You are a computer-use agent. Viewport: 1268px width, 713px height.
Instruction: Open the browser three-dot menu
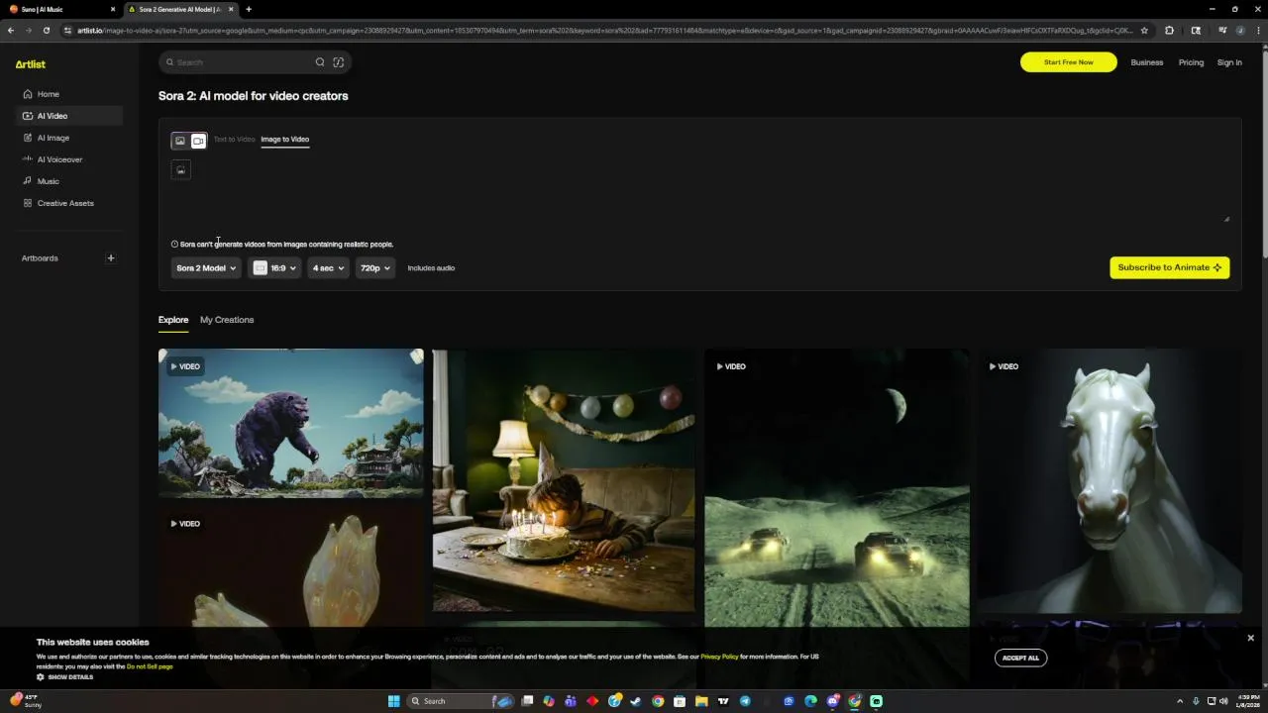[x=1256, y=31]
